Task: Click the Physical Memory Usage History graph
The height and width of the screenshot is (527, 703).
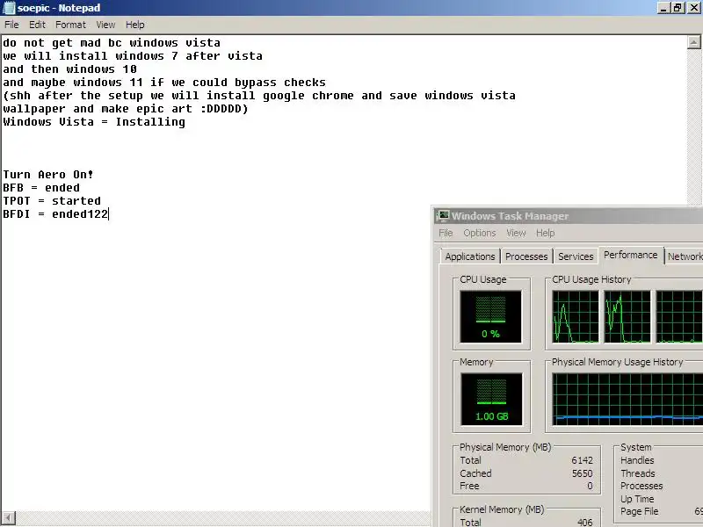Action: (x=627, y=399)
